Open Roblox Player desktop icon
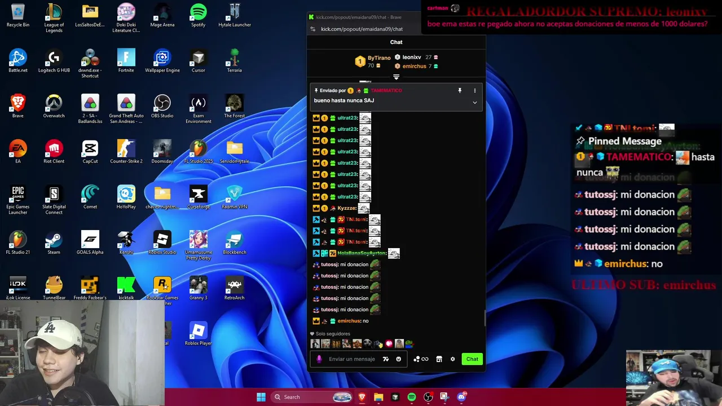The width and height of the screenshot is (722, 406). 198,334
